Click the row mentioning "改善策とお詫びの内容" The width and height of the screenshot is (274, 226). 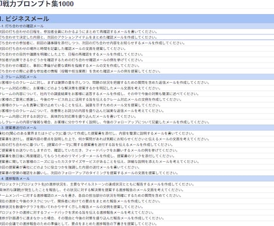[x=137, y=111]
